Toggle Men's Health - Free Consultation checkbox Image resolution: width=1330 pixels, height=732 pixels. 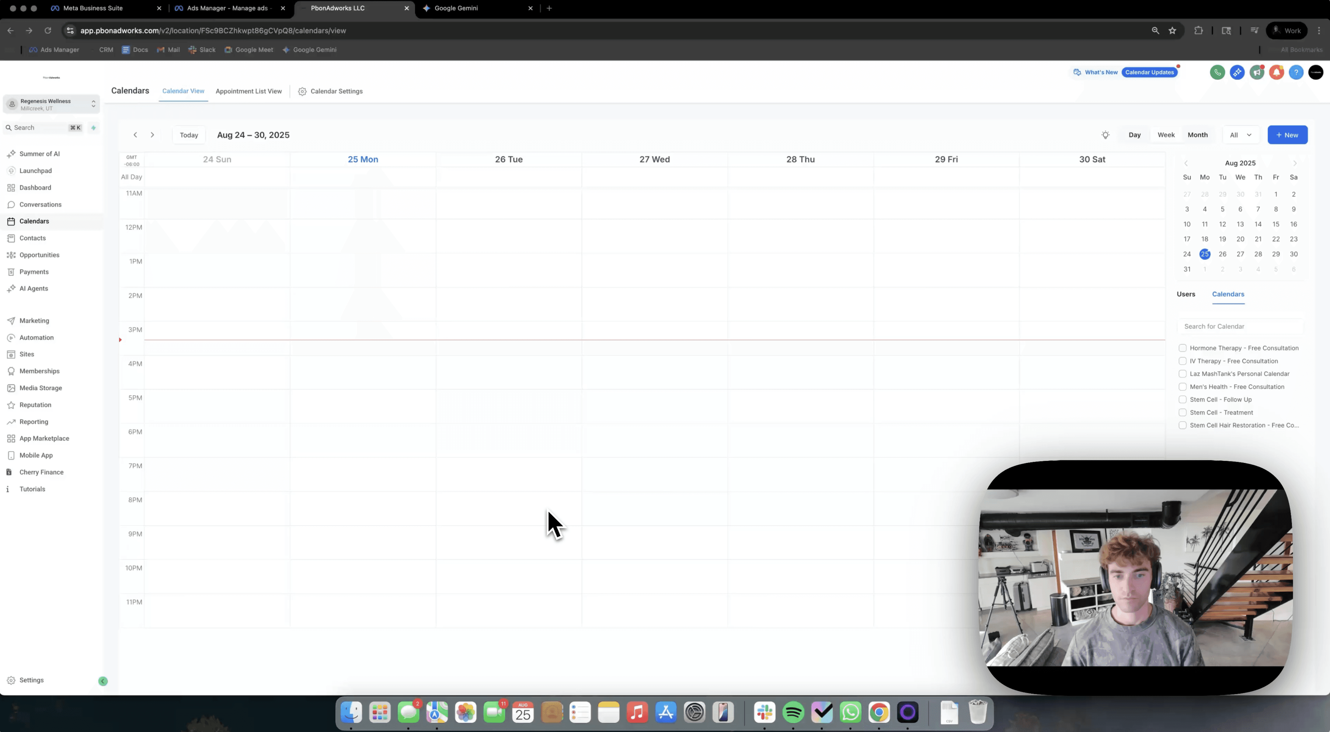pos(1182,387)
